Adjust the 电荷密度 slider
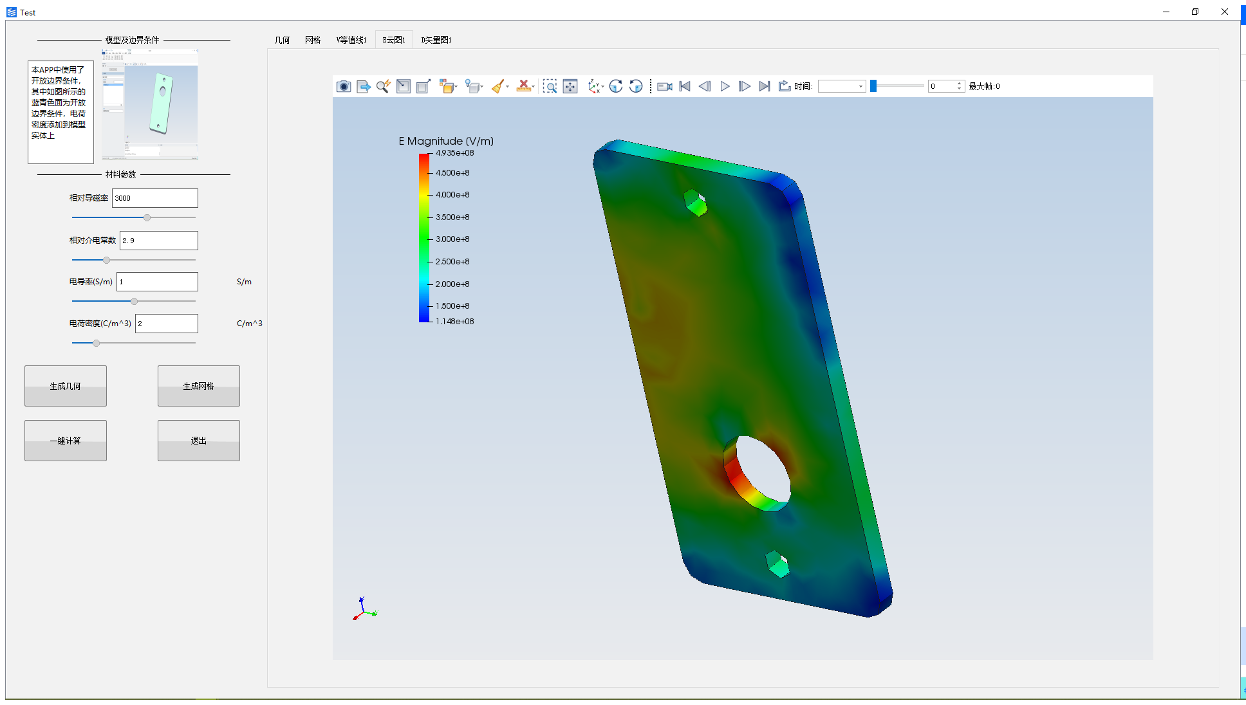Screen dimensions: 1246x705 (x=95, y=342)
